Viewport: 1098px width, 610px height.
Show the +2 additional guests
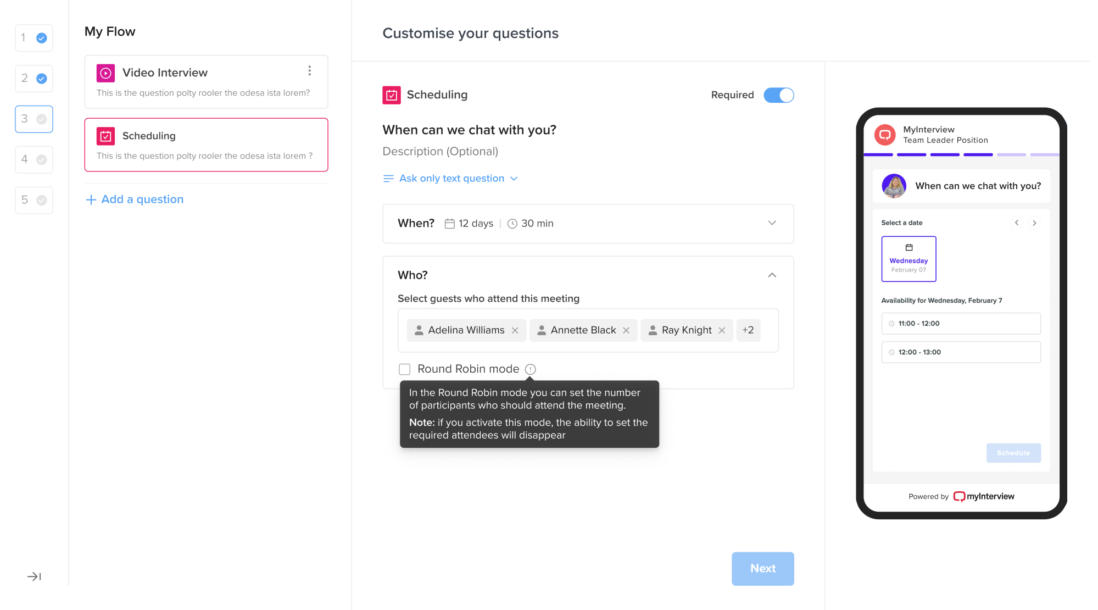coord(748,330)
